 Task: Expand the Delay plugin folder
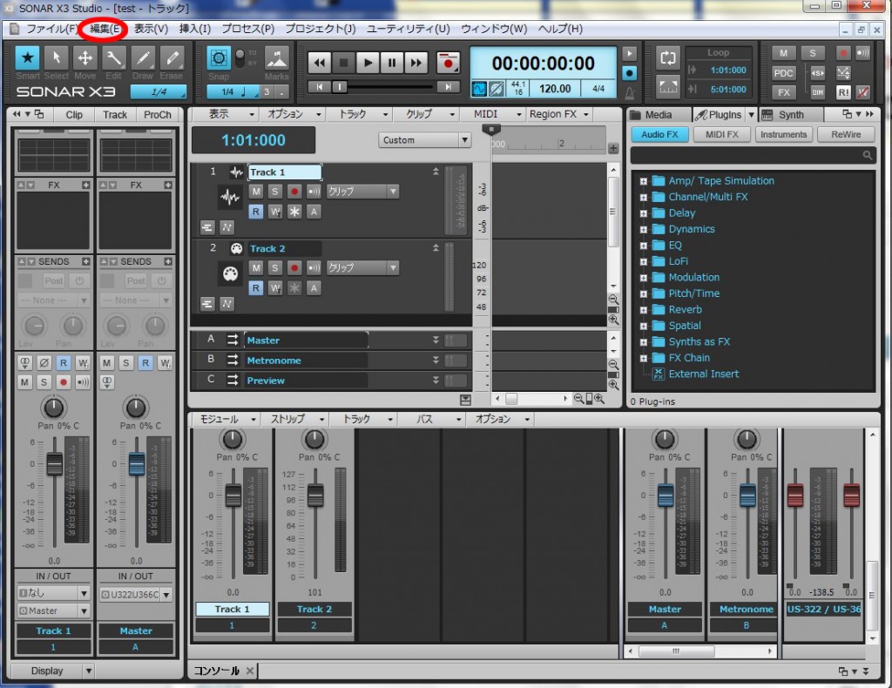[x=644, y=213]
